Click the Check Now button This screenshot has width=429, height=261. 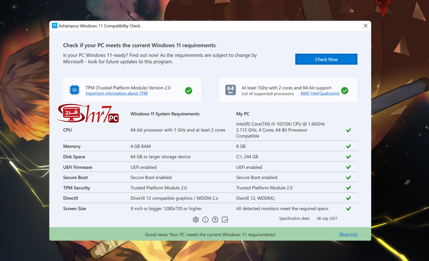tap(326, 59)
